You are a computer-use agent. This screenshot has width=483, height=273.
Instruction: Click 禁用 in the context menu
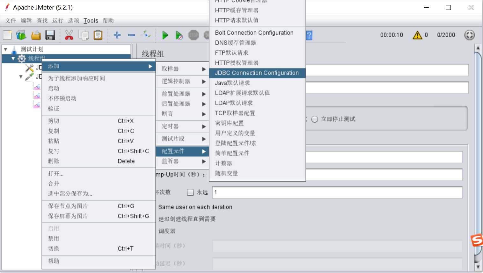pyautogui.click(x=99, y=239)
